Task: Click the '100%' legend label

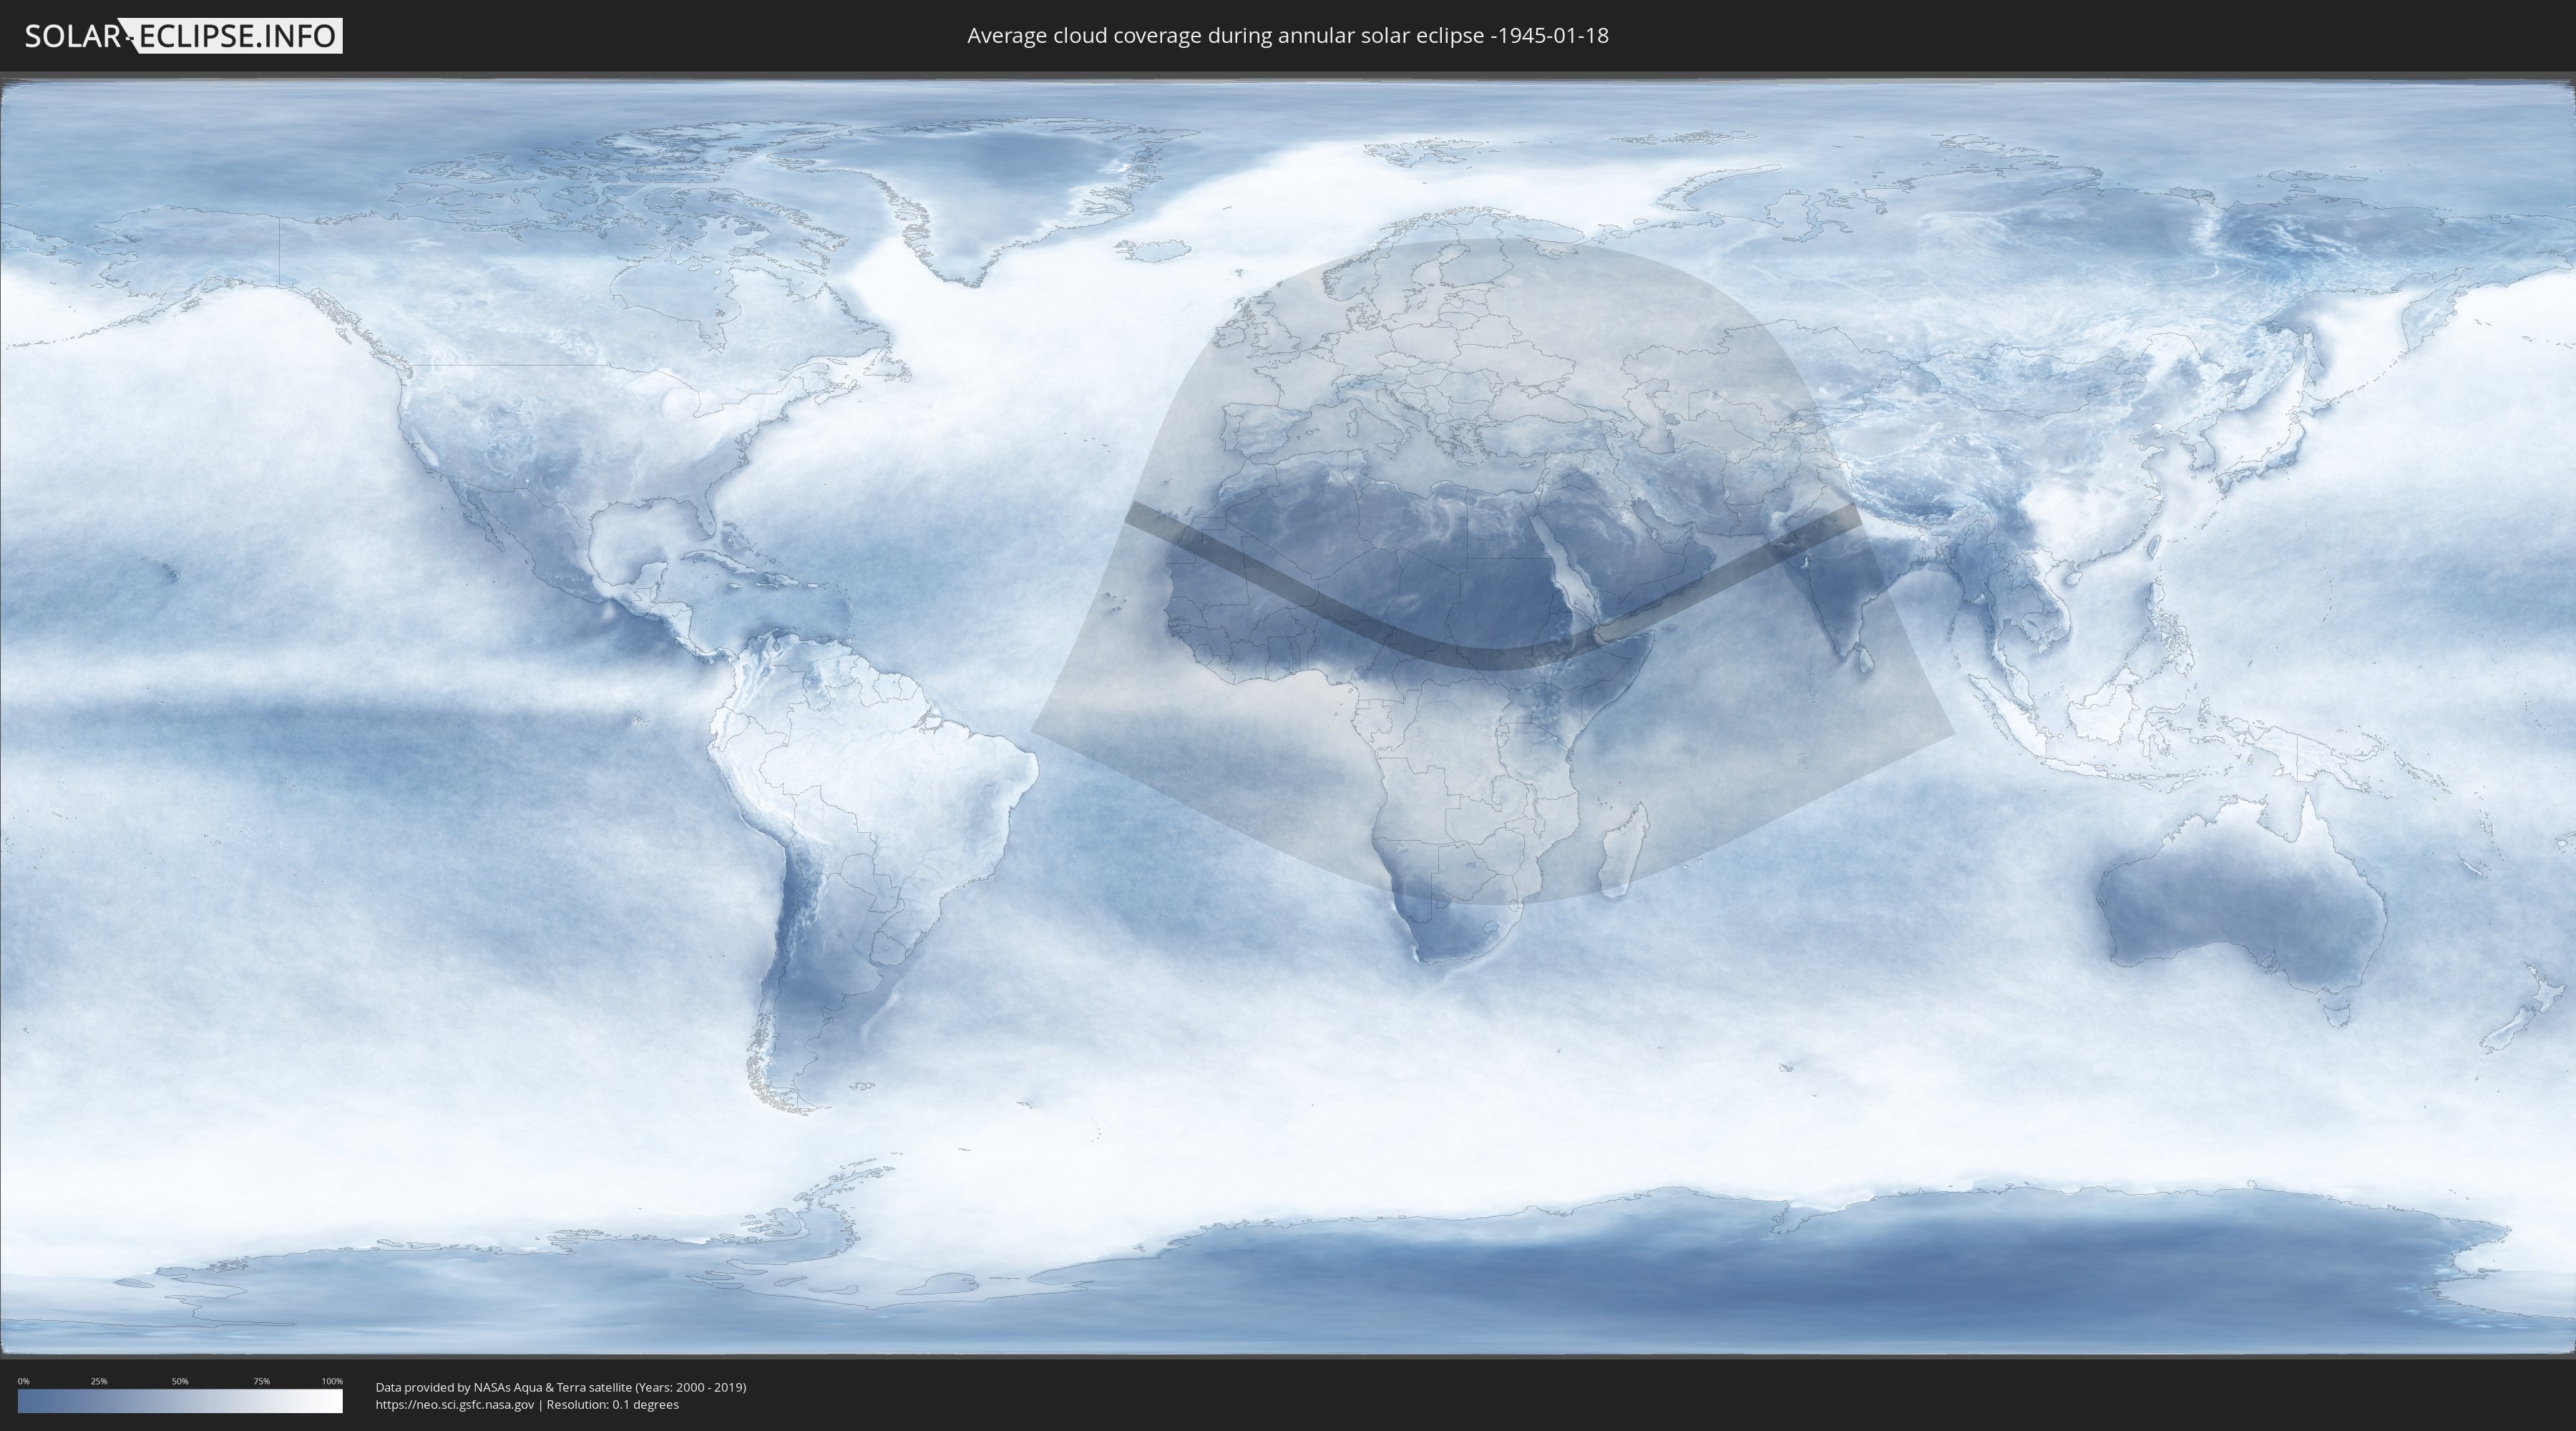Action: (x=332, y=1381)
